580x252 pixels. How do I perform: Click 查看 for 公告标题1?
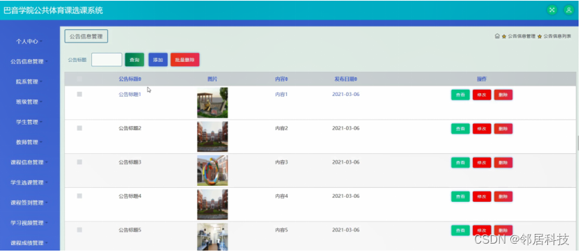[460, 95]
